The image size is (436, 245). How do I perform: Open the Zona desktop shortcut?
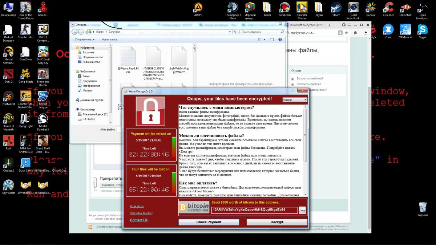pyautogui.click(x=388, y=31)
